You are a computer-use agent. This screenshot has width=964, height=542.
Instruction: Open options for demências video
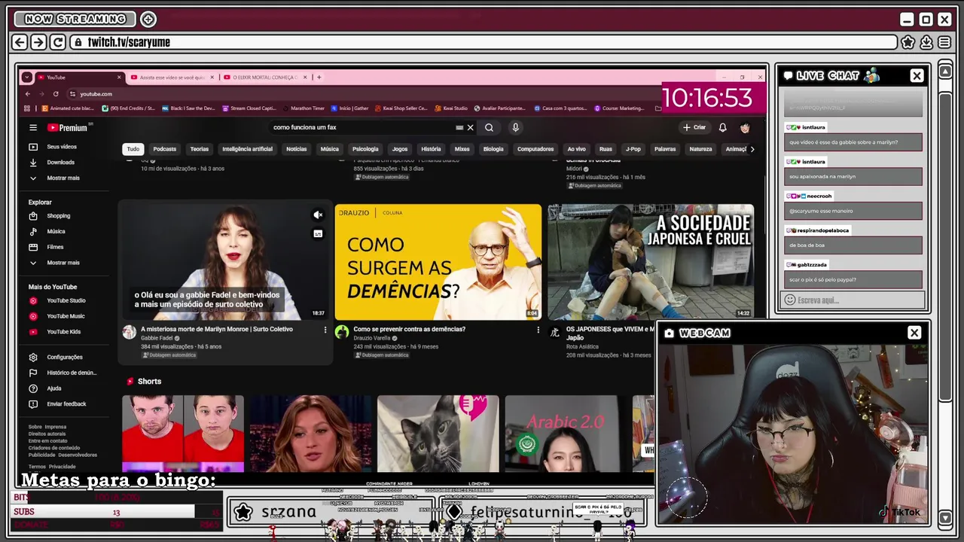click(538, 330)
